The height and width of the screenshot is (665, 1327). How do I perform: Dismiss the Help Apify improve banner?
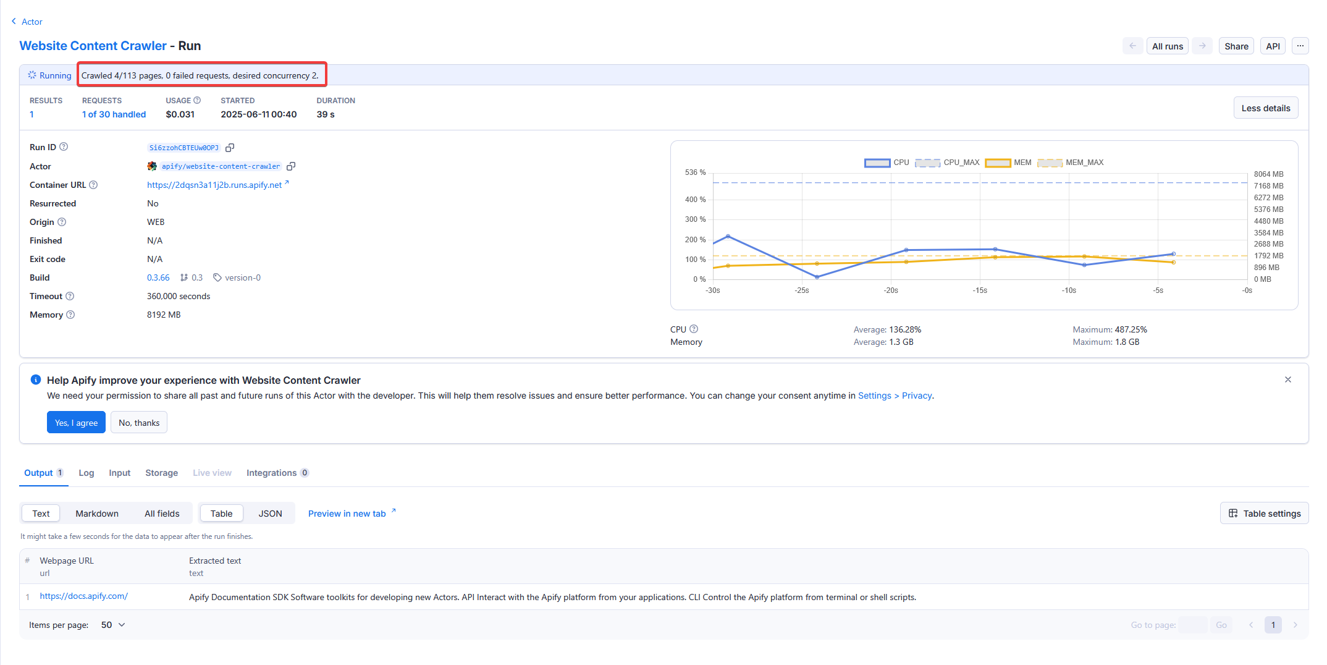(x=1287, y=379)
